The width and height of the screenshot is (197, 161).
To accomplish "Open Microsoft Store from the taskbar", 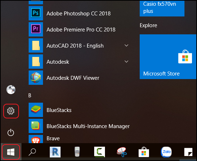I will coord(144,152).
